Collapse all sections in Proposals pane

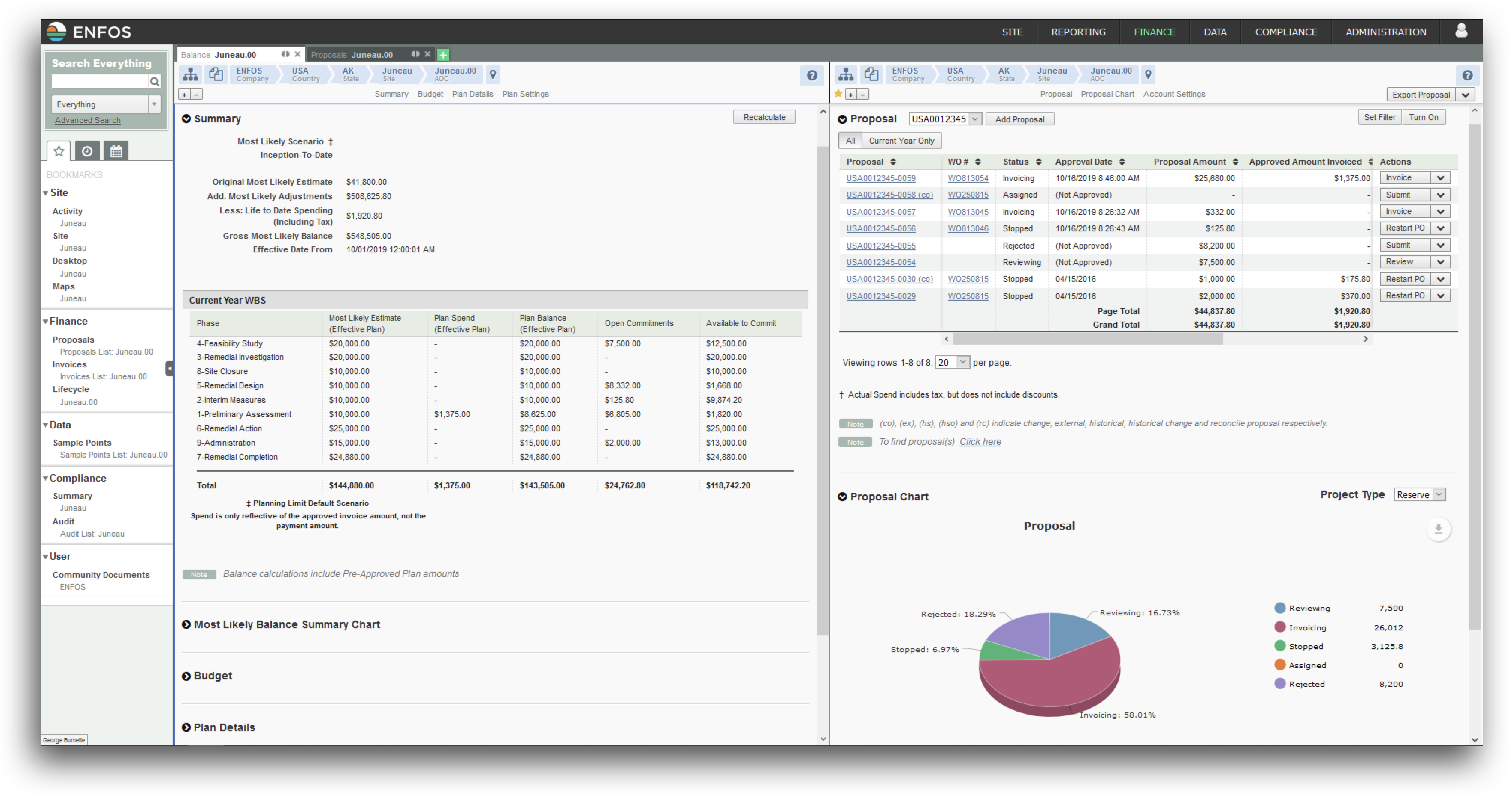pyautogui.click(x=863, y=94)
